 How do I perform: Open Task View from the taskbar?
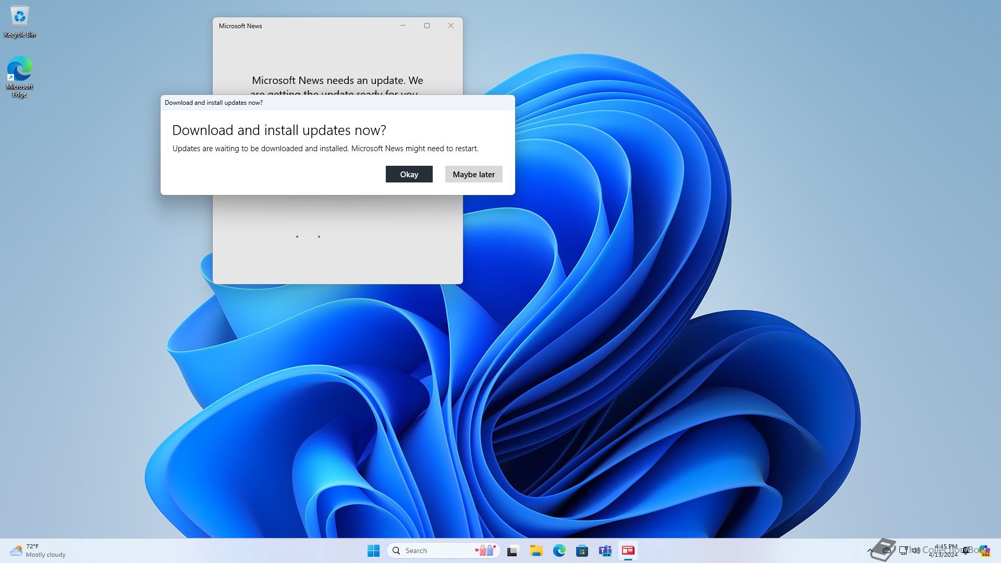pos(513,550)
